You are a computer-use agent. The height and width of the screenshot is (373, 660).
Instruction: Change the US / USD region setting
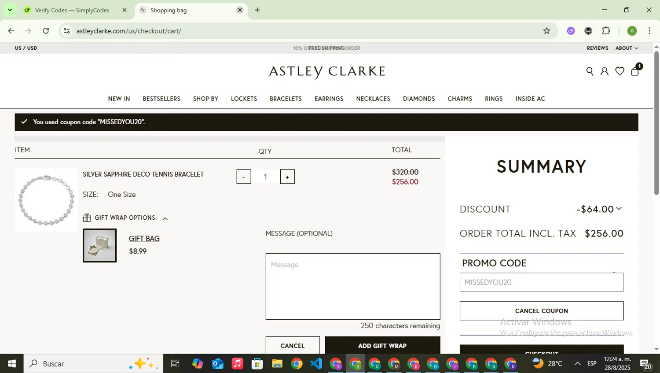pos(26,48)
